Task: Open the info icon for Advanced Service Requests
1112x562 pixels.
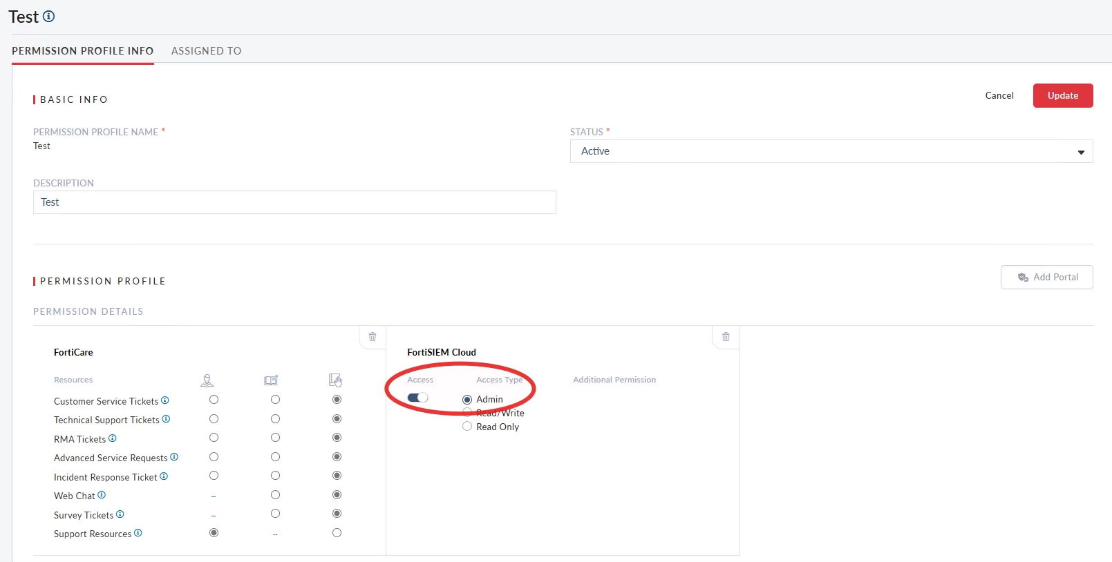Action: (174, 457)
